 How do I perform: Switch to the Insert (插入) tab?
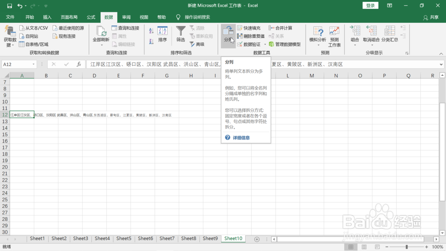pos(47,17)
